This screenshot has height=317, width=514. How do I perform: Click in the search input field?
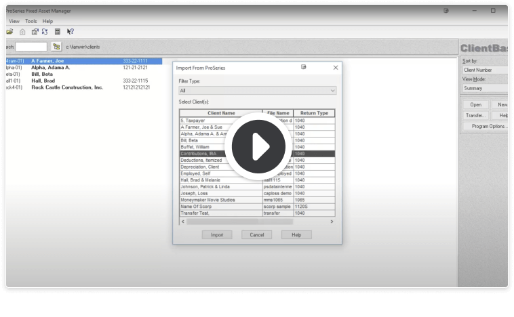pos(31,47)
